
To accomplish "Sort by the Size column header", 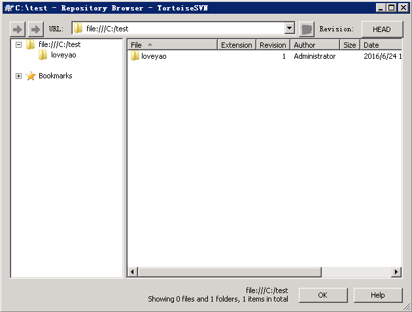I will 350,45.
